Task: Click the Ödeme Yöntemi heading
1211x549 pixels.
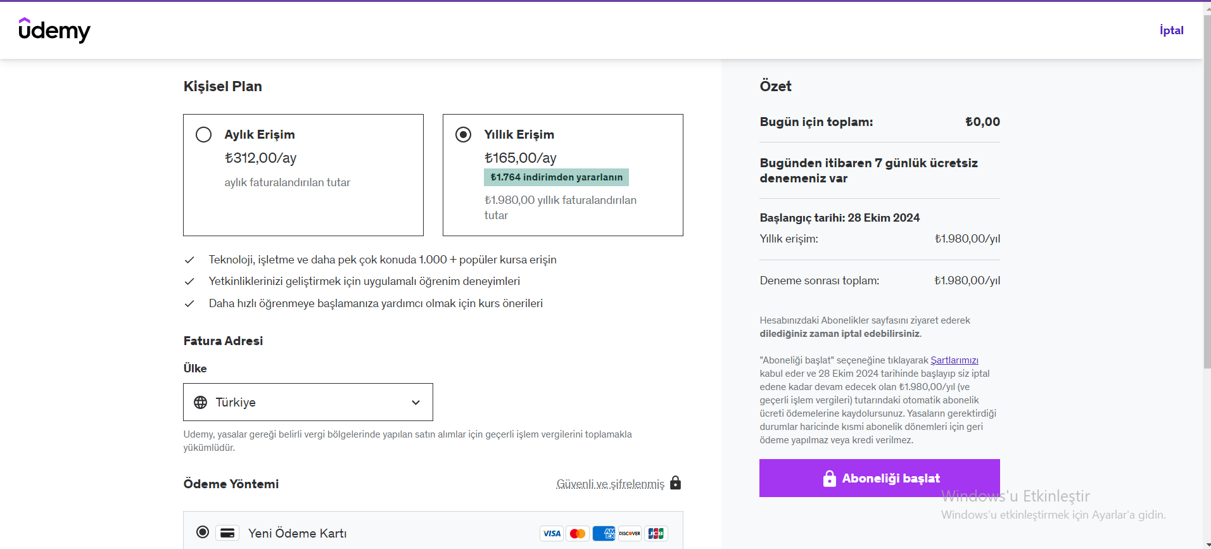Action: (x=231, y=484)
